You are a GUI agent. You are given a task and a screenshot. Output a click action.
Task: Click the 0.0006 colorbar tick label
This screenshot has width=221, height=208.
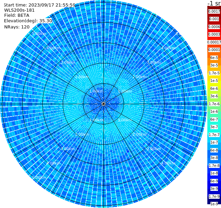click(214, 27)
